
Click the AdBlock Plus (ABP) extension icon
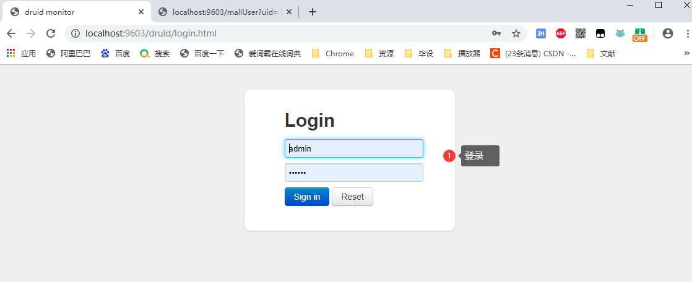tap(560, 34)
